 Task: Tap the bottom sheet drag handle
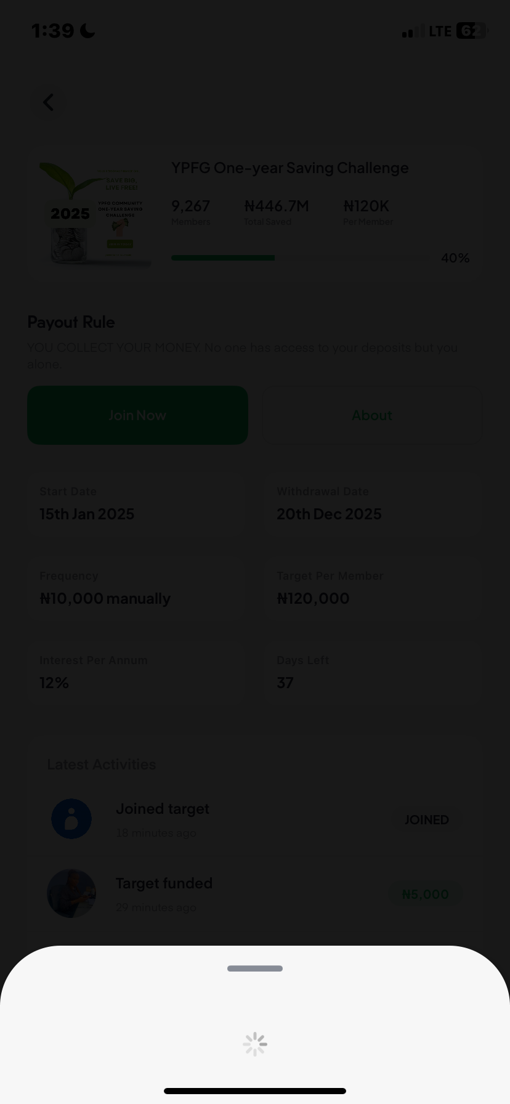pyautogui.click(x=255, y=968)
